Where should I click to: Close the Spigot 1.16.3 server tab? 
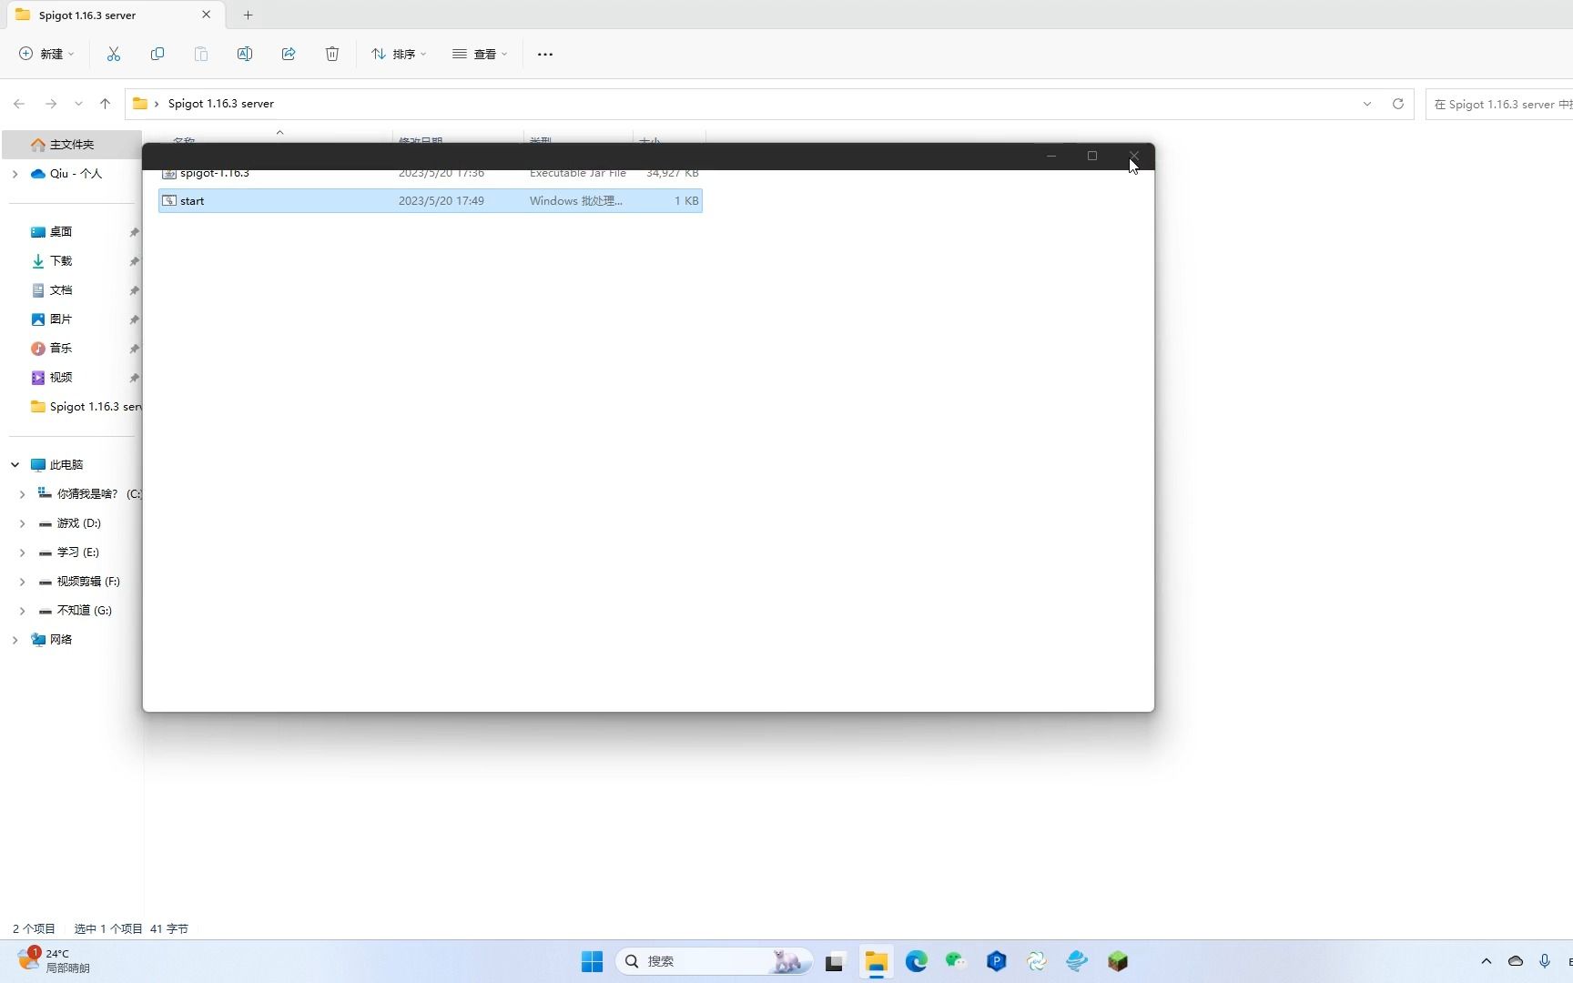click(x=206, y=15)
